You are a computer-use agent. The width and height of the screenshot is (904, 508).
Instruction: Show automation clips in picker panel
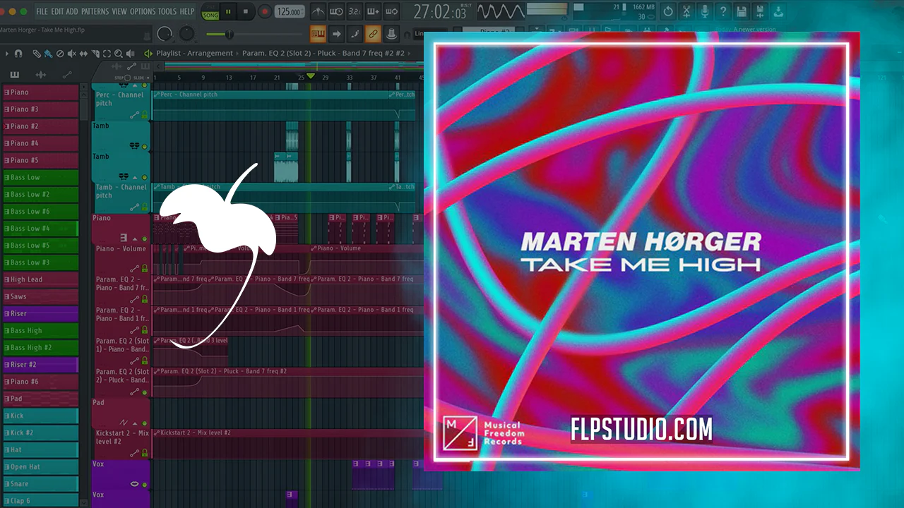67,75
